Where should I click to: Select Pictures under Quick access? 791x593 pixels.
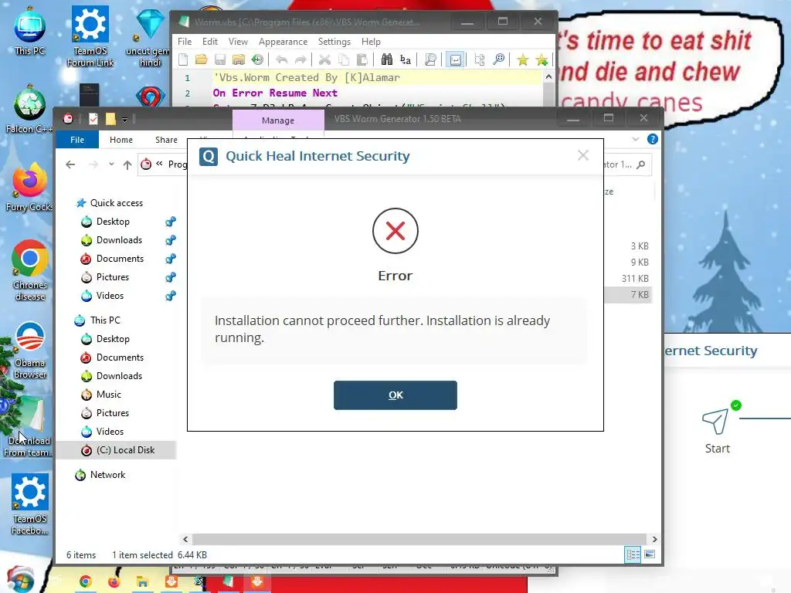point(112,277)
